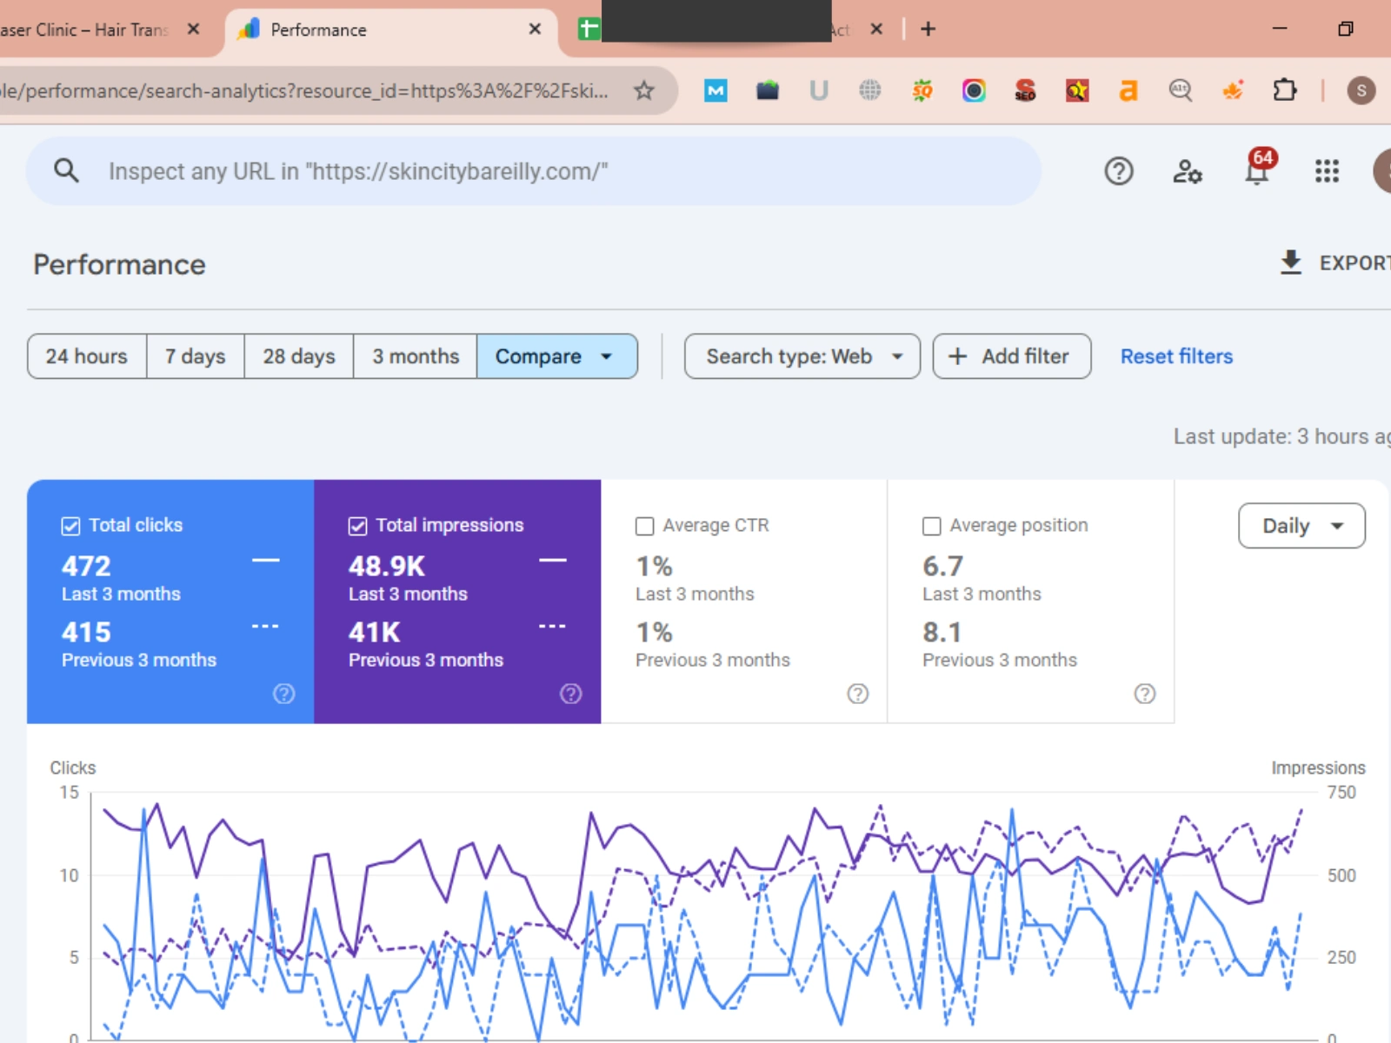1391x1043 pixels.
Task: Uncheck the Total impressions metric
Action: pyautogui.click(x=358, y=526)
